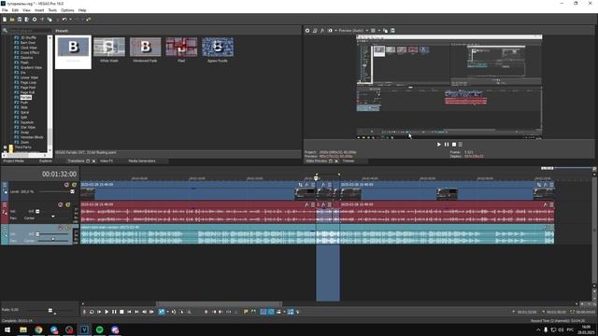Click Play From Start in transport bar

[x=99, y=312]
